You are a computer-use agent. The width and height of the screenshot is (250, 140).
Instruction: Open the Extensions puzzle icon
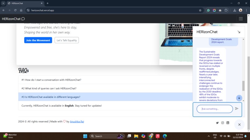coord(226,10)
